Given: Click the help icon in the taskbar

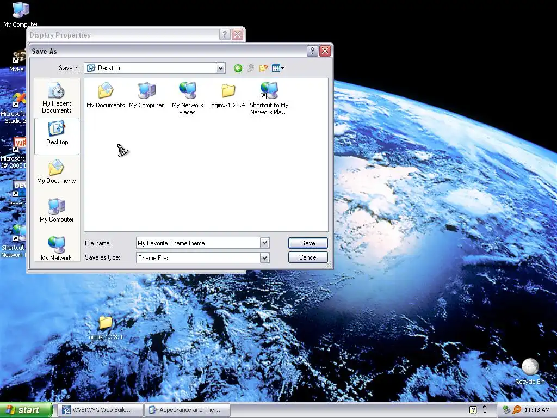Looking at the screenshot, I should (x=473, y=410).
